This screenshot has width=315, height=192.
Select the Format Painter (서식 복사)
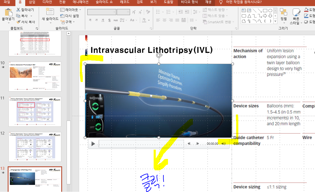click(x=26, y=22)
